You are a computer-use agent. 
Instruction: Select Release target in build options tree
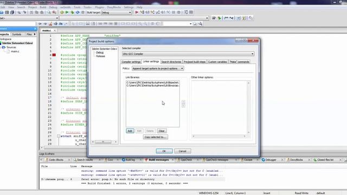pyautogui.click(x=100, y=56)
